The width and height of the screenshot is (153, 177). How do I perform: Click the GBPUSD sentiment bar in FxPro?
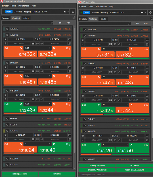pos(115,115)
